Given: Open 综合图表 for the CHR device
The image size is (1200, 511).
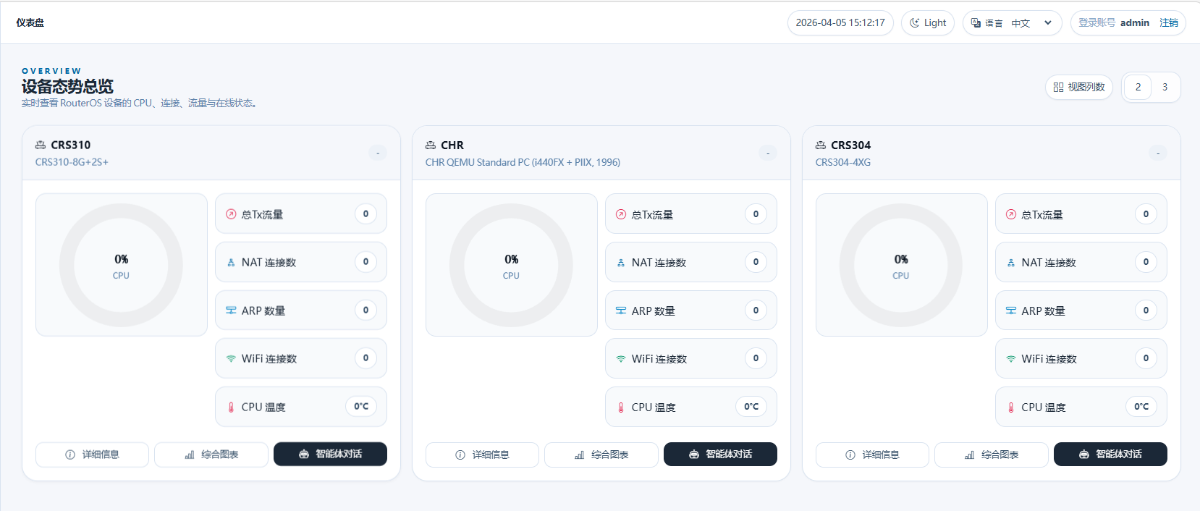Looking at the screenshot, I should click(x=601, y=455).
